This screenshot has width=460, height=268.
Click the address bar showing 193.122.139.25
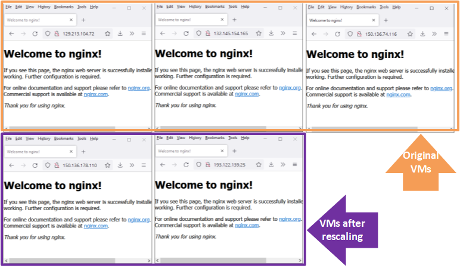(x=229, y=165)
